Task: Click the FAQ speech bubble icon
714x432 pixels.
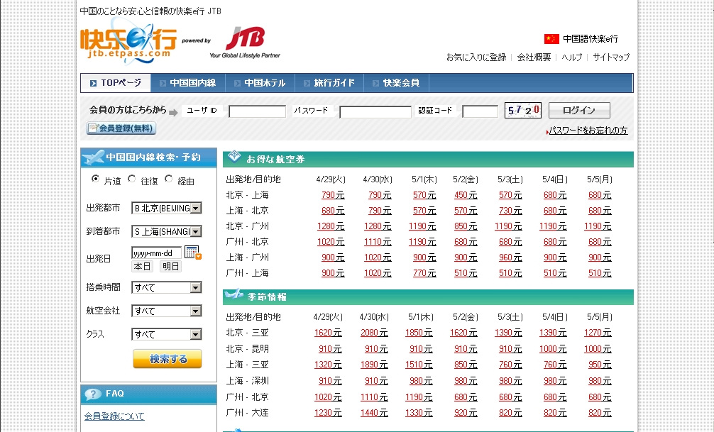Action: pyautogui.click(x=93, y=394)
